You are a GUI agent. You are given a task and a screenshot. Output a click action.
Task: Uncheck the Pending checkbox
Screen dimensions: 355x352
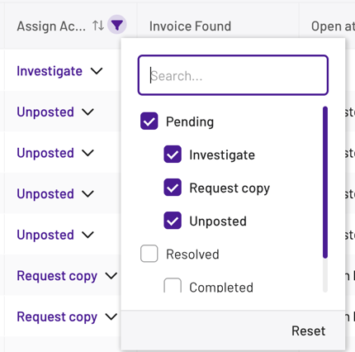pyautogui.click(x=149, y=121)
